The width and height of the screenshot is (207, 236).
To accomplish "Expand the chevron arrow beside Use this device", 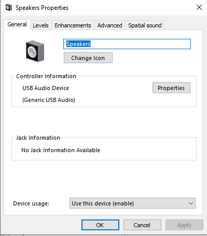I will coord(191,203).
